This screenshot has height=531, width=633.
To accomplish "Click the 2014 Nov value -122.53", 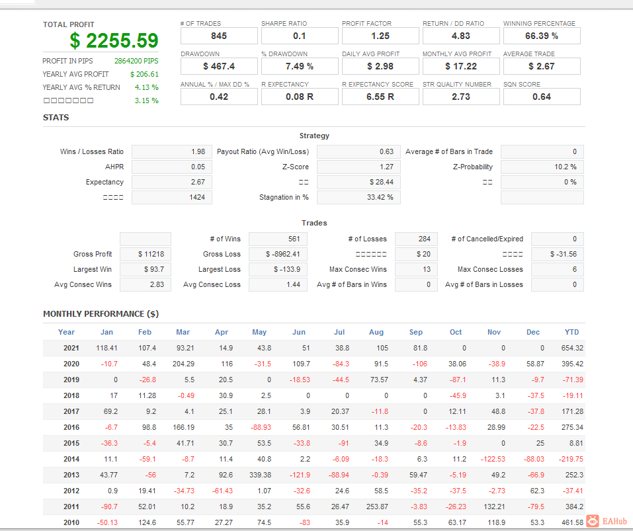I will (x=493, y=459).
